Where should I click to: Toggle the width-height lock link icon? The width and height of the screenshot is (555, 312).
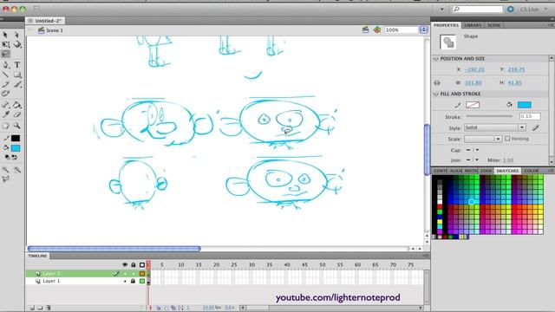coord(437,83)
